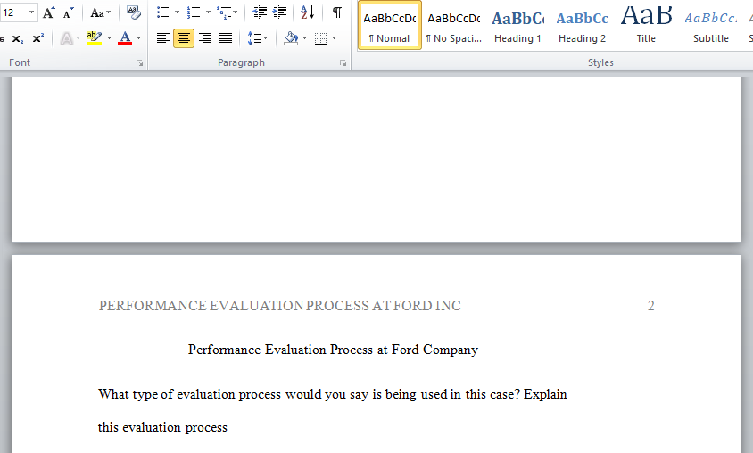Click the Shrink Font icon

[x=68, y=12]
